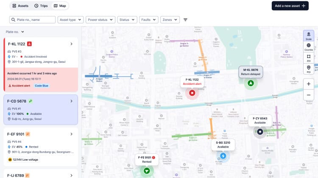Viewport: 318px width, 178px height.
Task: Open the Asset type dropdown
Action: coord(70,20)
